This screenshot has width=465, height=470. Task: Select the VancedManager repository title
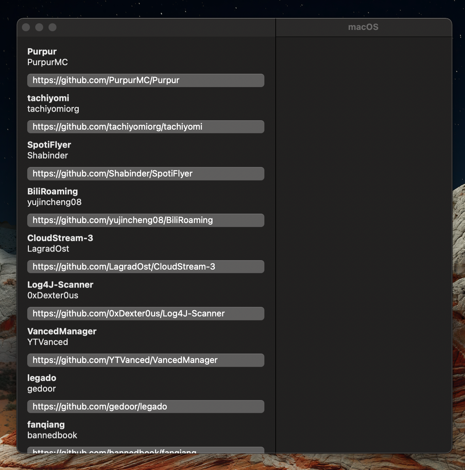click(62, 331)
